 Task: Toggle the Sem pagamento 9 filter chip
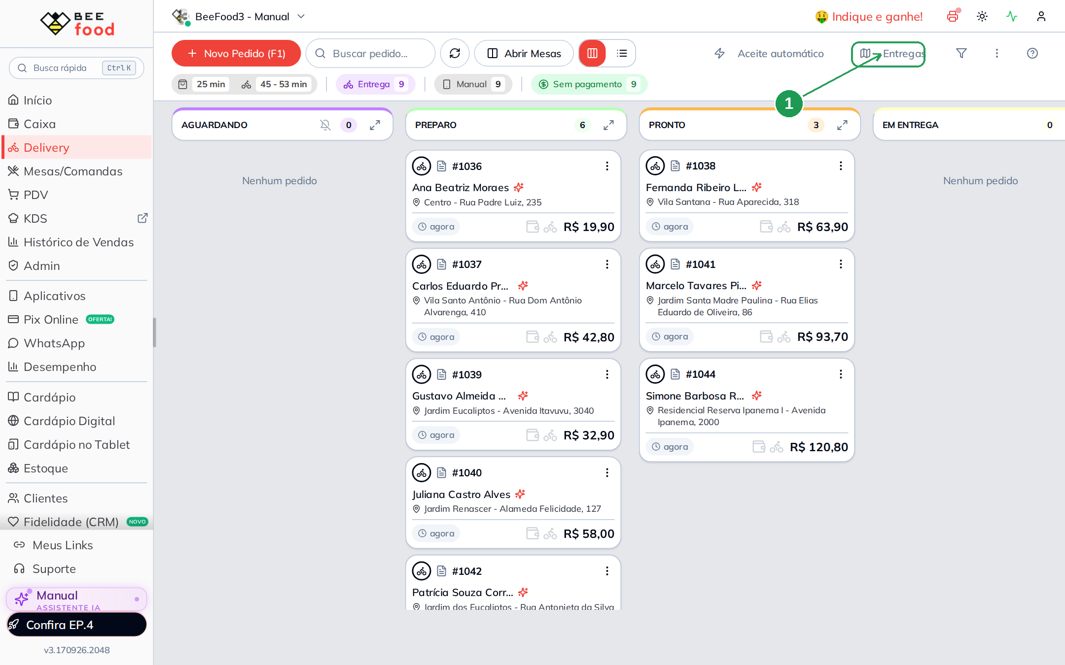click(589, 84)
